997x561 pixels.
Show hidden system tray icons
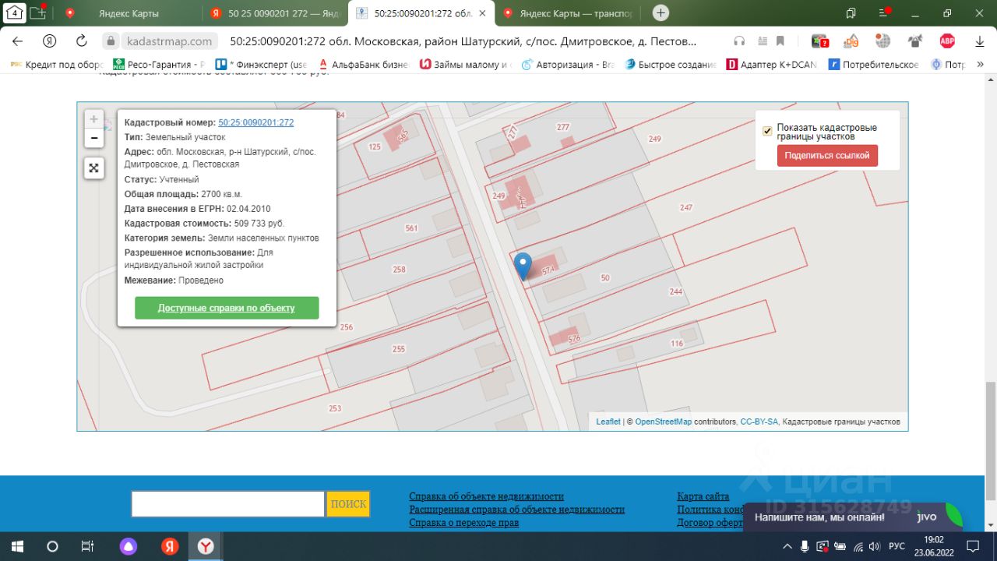[787, 546]
